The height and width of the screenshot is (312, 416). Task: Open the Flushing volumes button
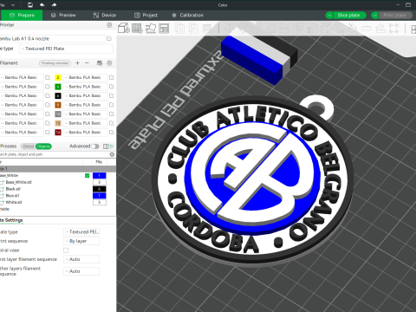point(55,63)
